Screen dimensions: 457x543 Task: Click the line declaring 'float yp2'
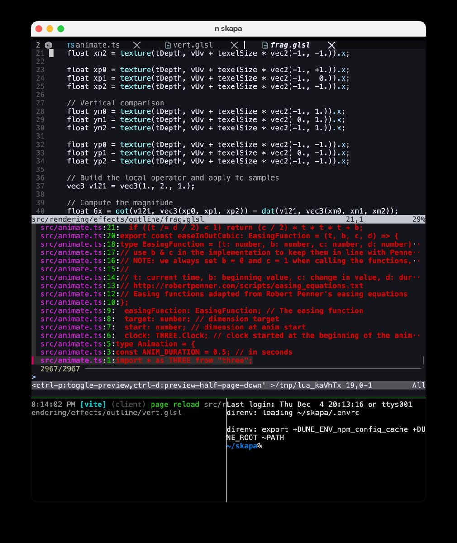(209, 161)
